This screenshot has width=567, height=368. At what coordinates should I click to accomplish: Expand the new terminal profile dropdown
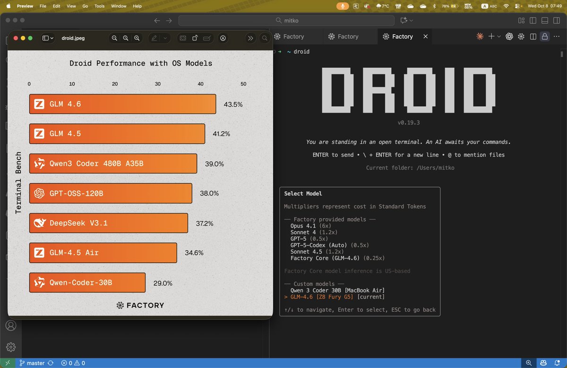498,36
